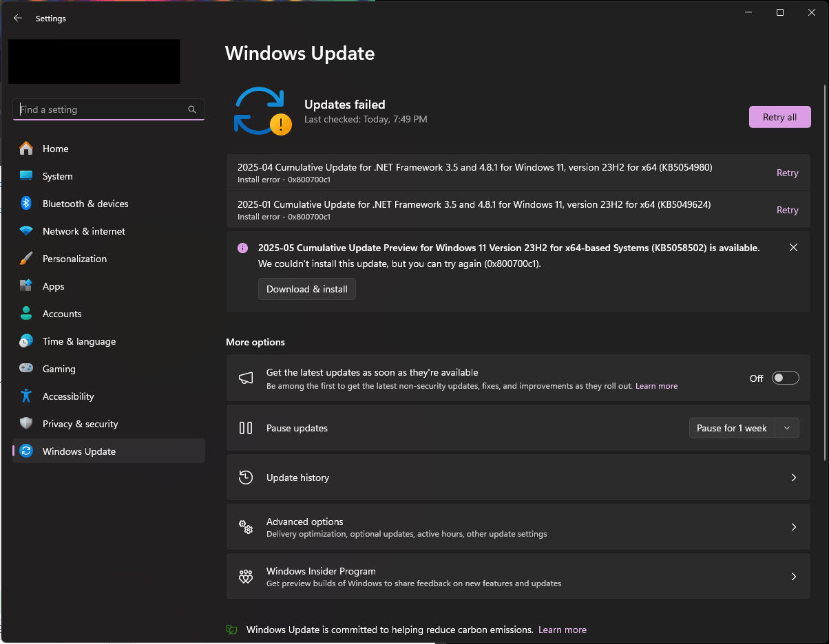Click the search magnifier icon
This screenshot has height=644, width=829.
(192, 109)
